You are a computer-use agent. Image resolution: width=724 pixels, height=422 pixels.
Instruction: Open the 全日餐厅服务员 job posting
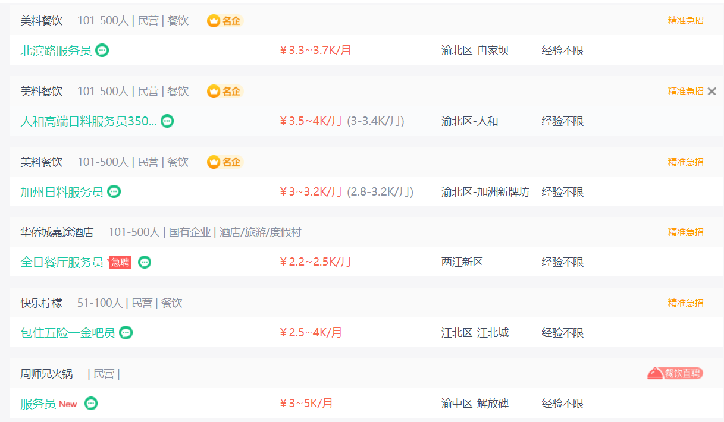(x=62, y=262)
